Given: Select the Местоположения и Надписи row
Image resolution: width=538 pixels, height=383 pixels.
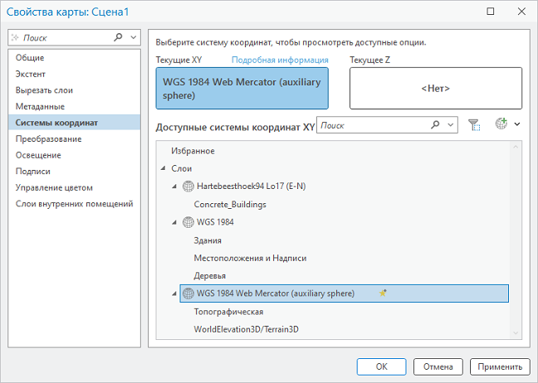Looking at the screenshot, I should [250, 258].
